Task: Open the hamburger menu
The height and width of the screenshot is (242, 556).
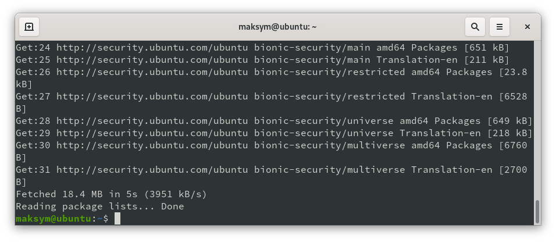Action: [500, 27]
